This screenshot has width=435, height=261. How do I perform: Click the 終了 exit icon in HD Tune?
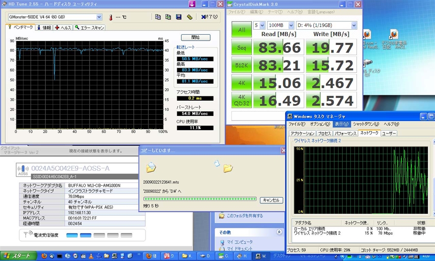pyautogui.click(x=210, y=17)
